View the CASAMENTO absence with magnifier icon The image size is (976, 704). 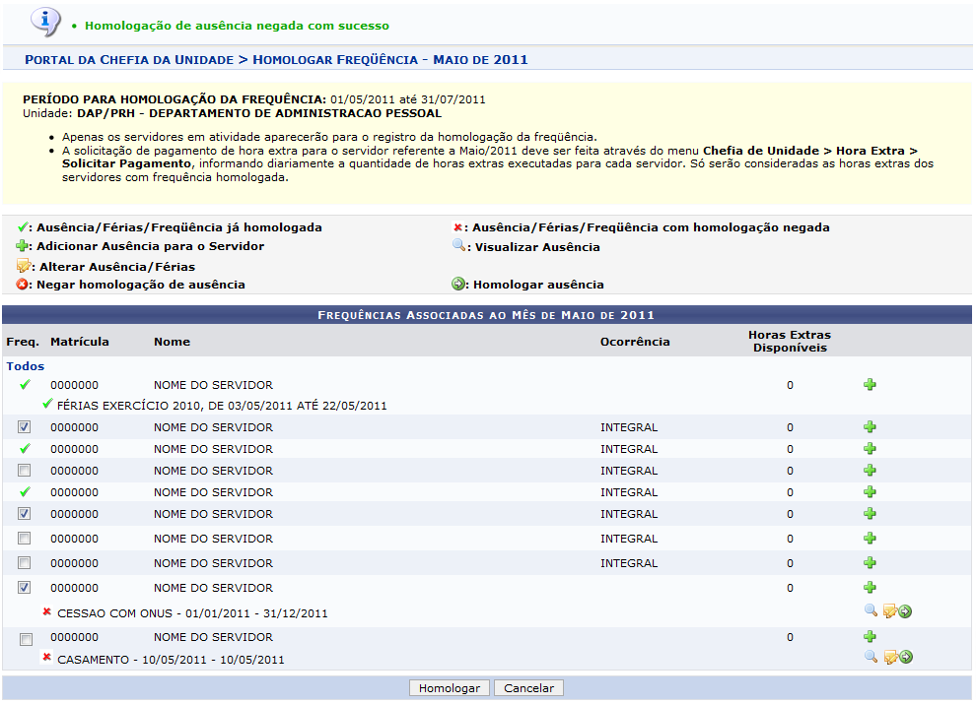coord(871,657)
